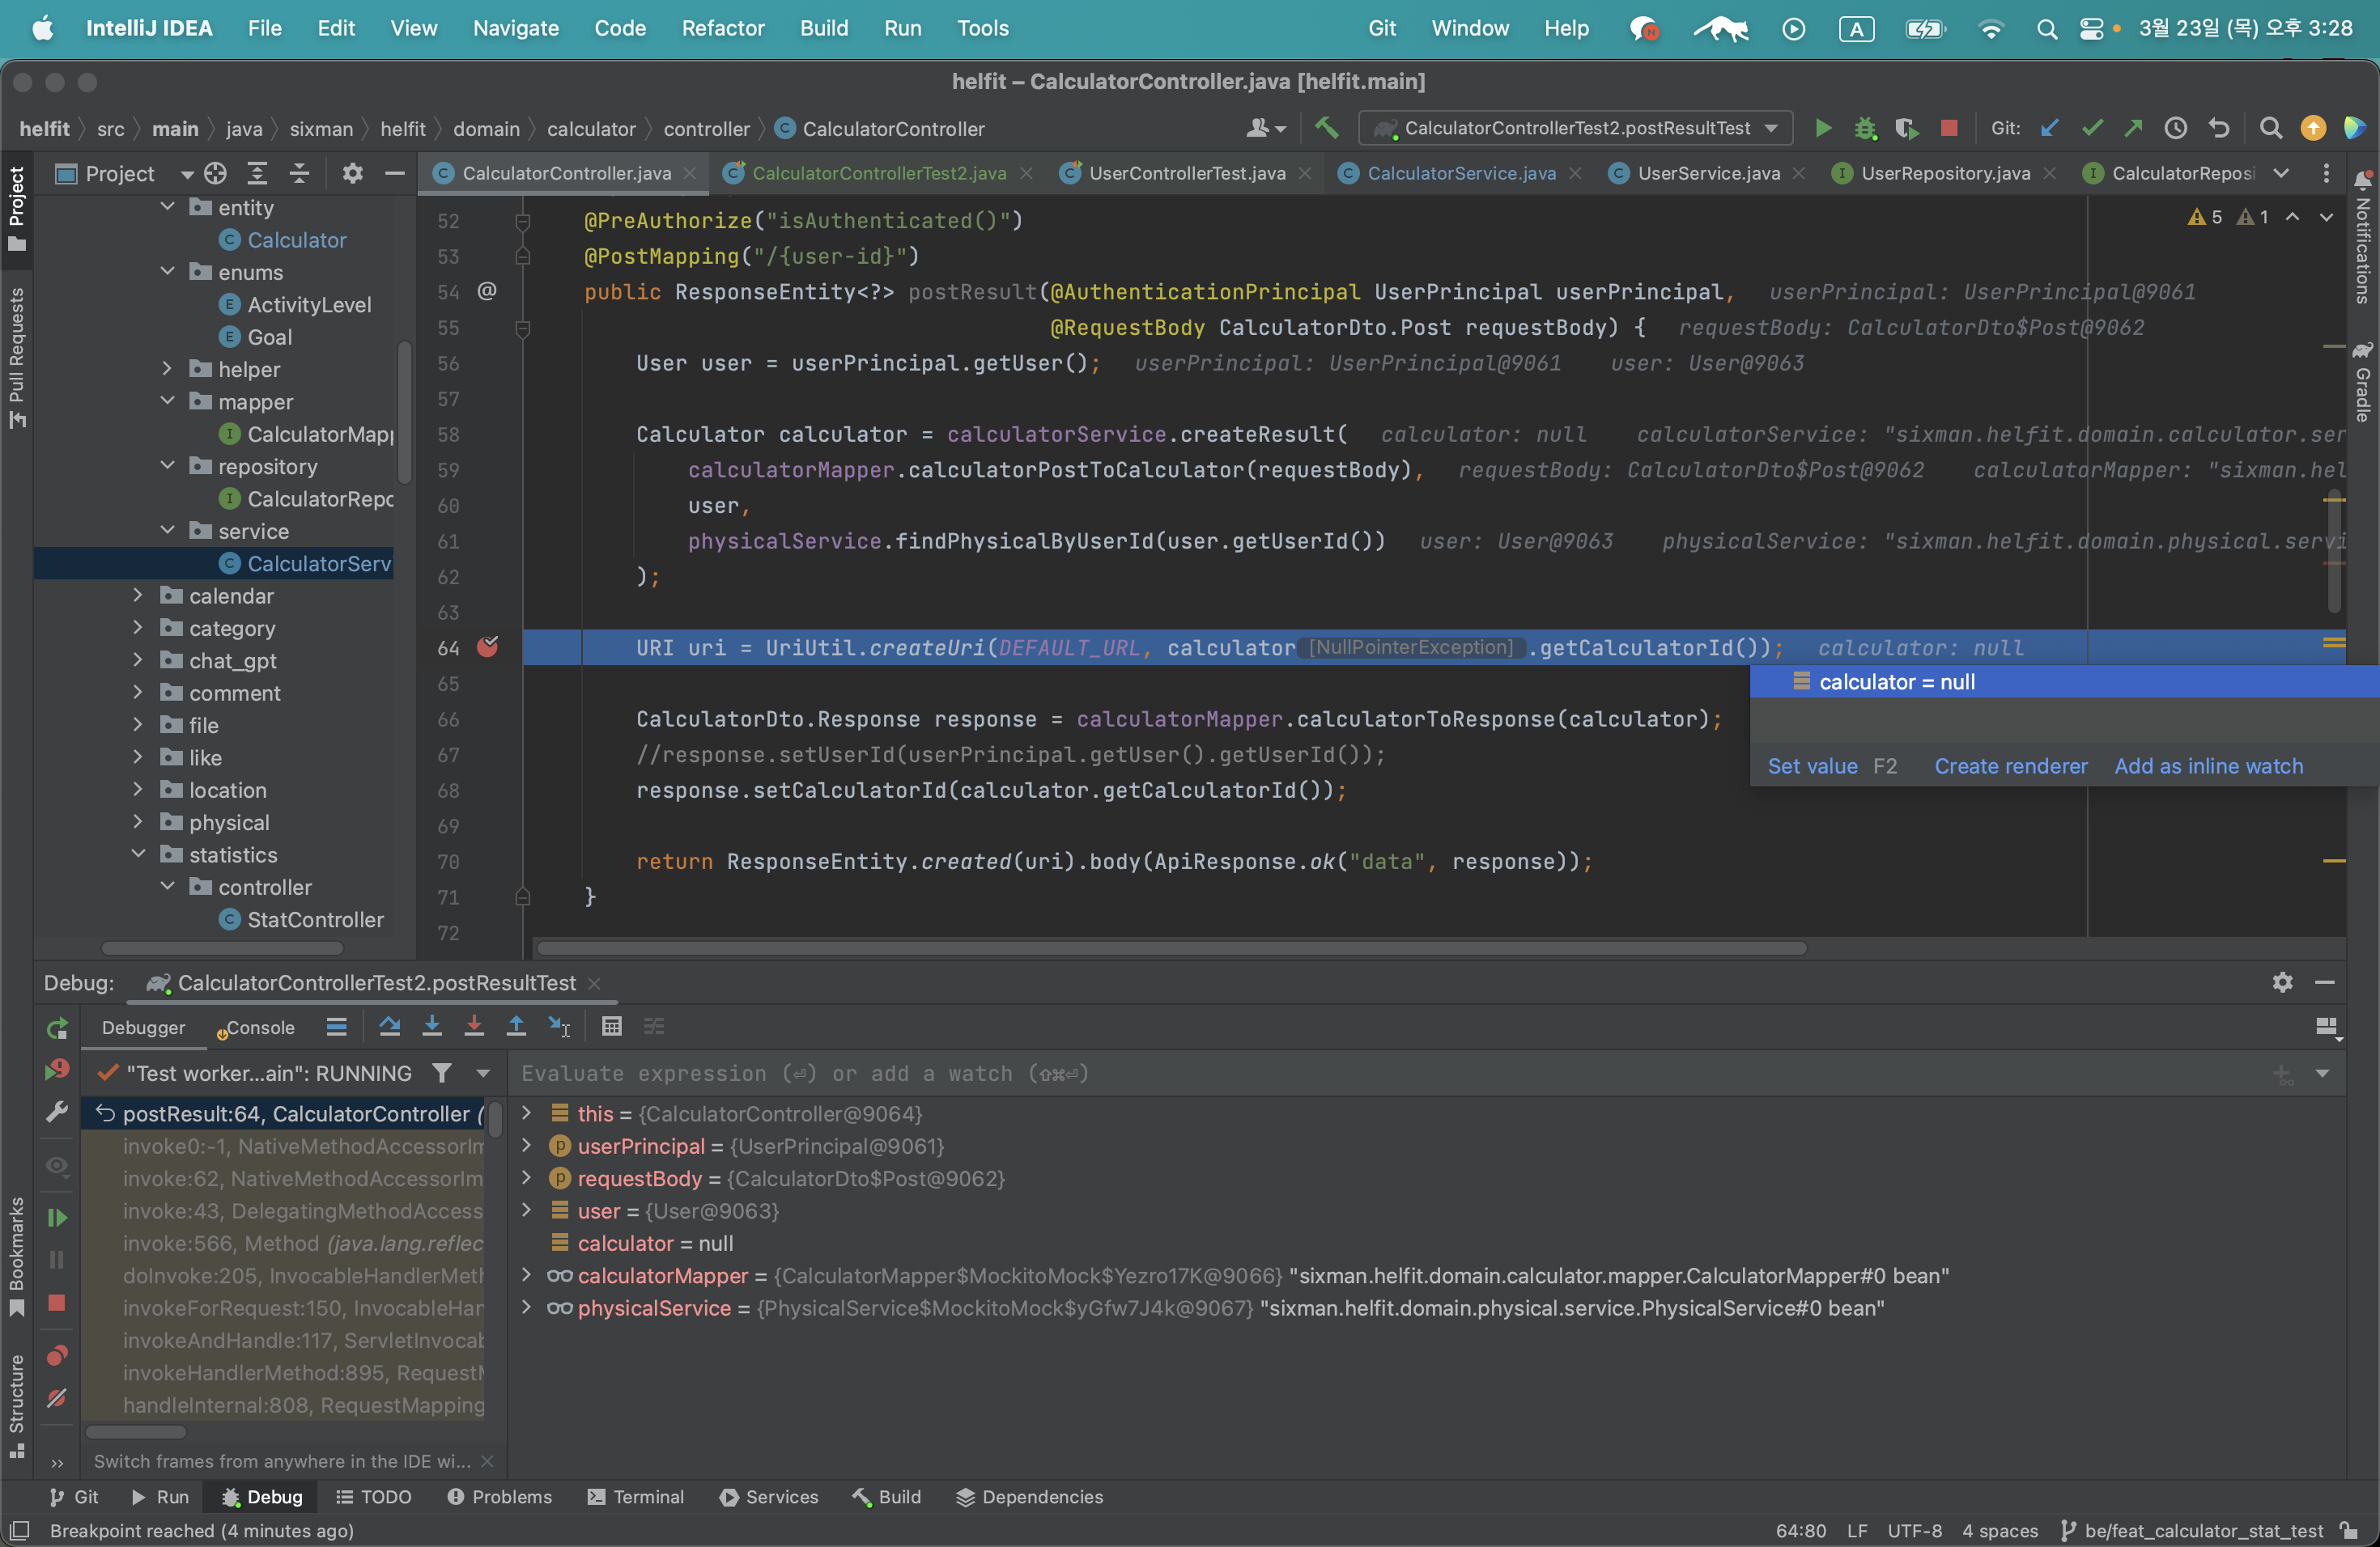Viewport: 2380px width, 1547px height.
Task: Click the Step Out upward arrow icon
Action: click(516, 1026)
